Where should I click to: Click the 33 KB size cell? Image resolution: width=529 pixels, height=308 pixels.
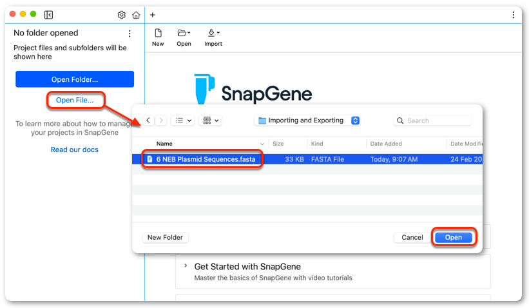294,159
